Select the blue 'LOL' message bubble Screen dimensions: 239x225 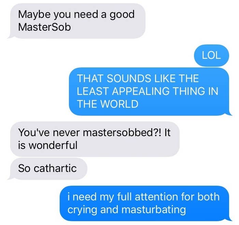(211, 55)
